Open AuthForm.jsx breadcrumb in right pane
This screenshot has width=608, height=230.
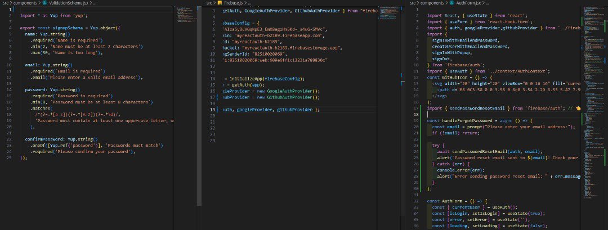click(469, 3)
